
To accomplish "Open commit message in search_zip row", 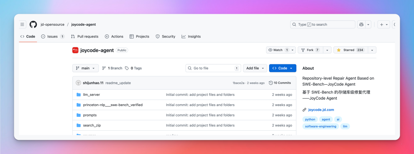I will tap(200, 125).
